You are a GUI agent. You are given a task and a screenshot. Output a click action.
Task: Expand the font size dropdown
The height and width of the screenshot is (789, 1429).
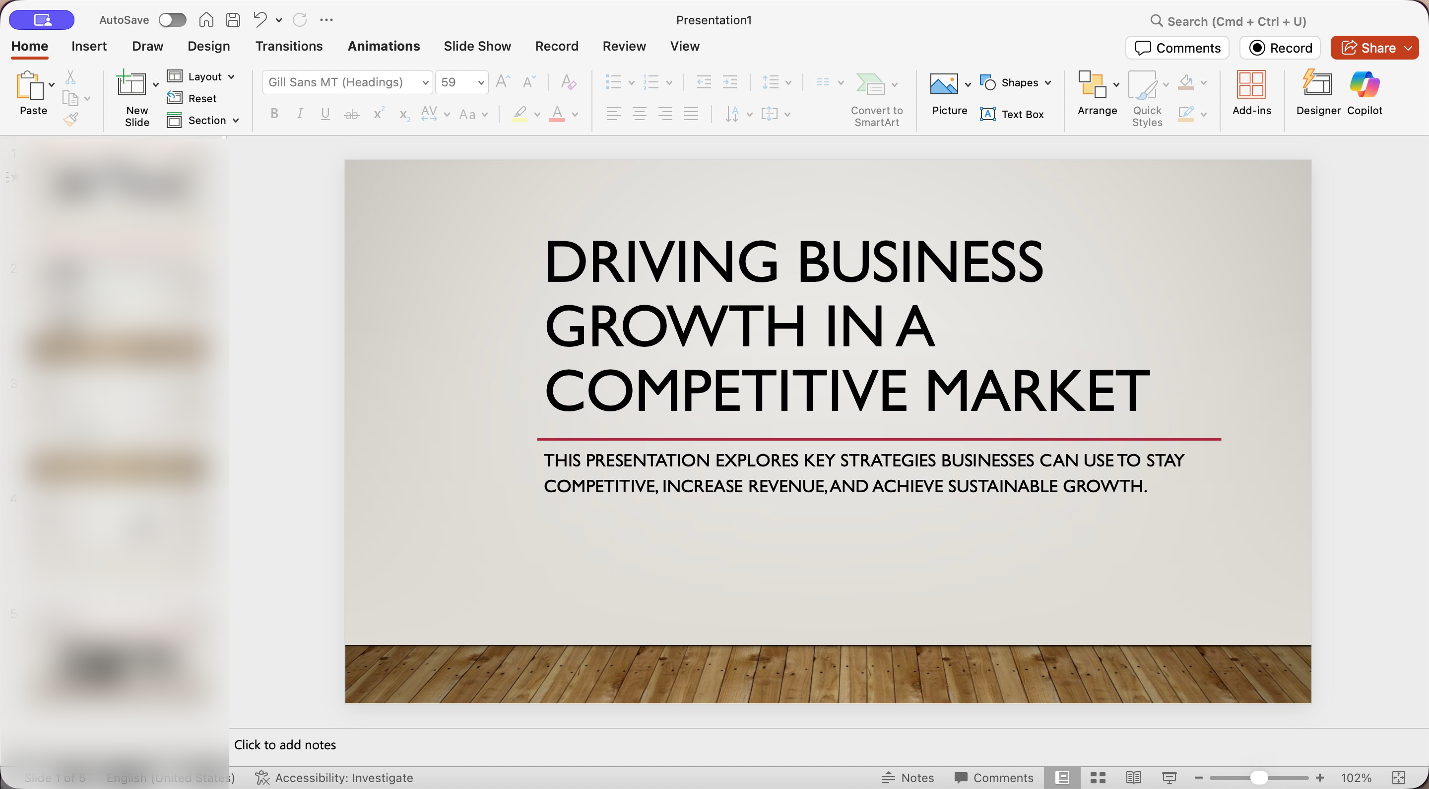(x=480, y=83)
